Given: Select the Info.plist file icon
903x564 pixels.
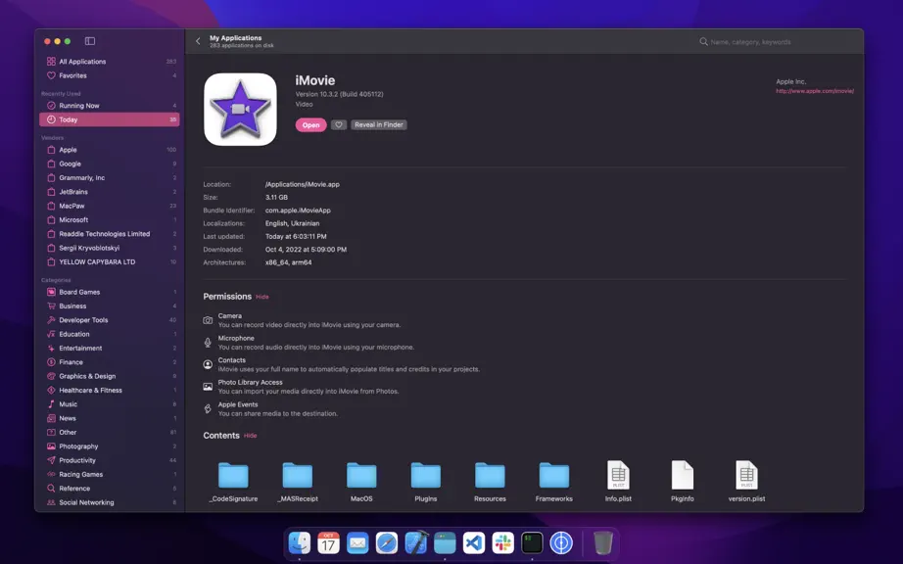Looking at the screenshot, I should (x=618, y=475).
